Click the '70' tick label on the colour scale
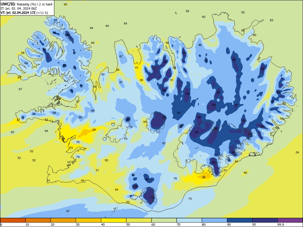Screen dimensions: 303x227 (178, 225)
